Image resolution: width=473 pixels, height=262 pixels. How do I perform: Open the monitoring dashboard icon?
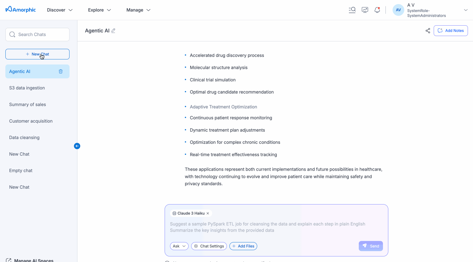click(365, 10)
